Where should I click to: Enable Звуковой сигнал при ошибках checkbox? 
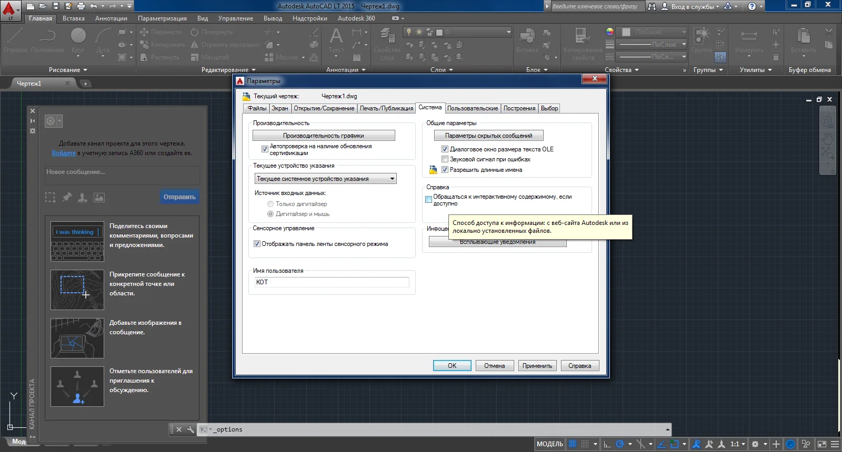[x=445, y=159]
